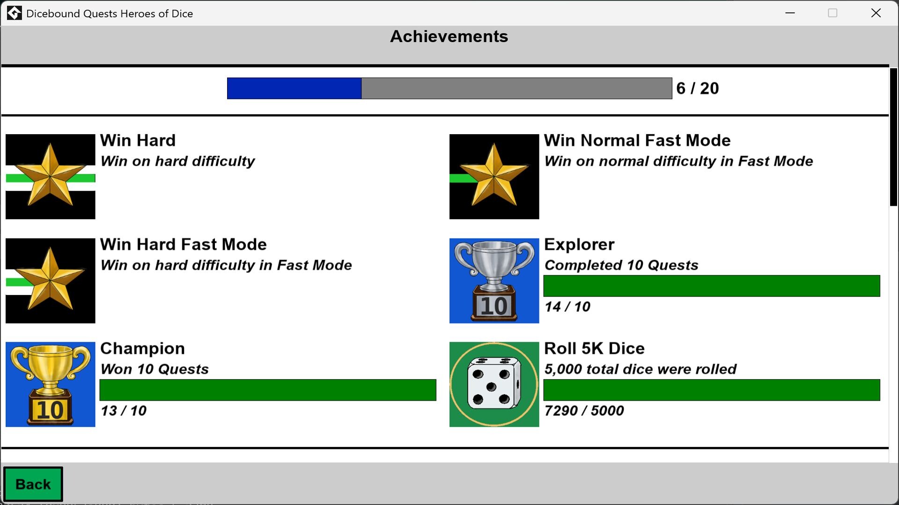Click the Achievements heading
The image size is (899, 505).
(449, 36)
